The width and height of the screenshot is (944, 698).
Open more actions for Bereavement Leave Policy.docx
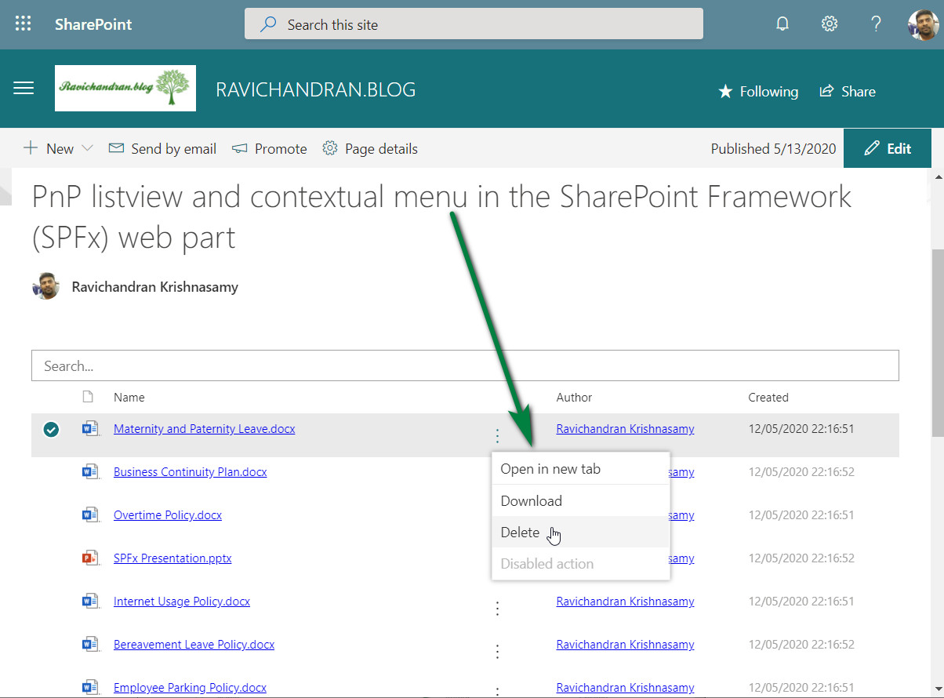tap(497, 651)
